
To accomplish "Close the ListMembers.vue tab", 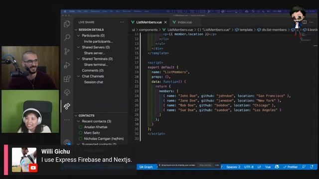I will (165, 22).
